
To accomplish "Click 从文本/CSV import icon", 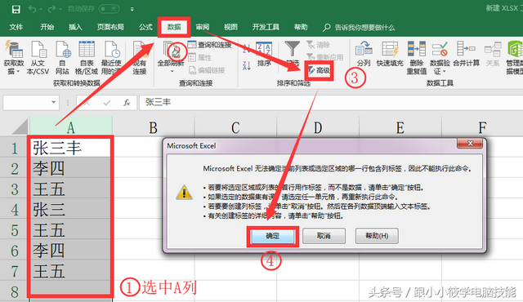I will 38,58.
